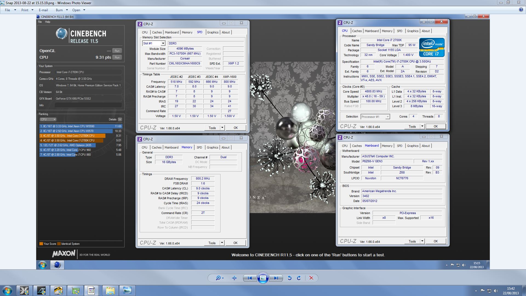Open the Windows Start orb
The image size is (526, 296).
7,291
